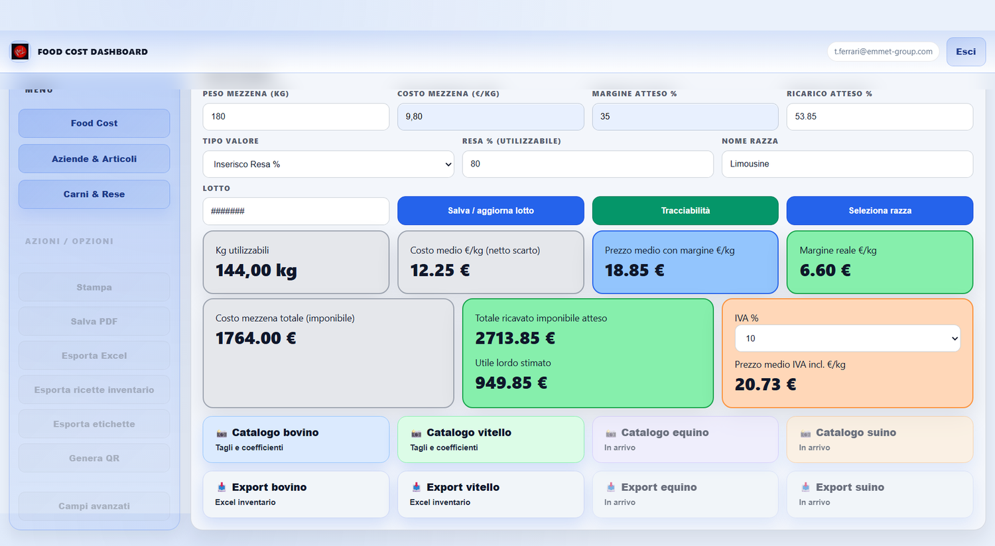Screen dimensions: 995x546
Task: Click the Food Cost Dashboard logo icon
Action: 20,51
